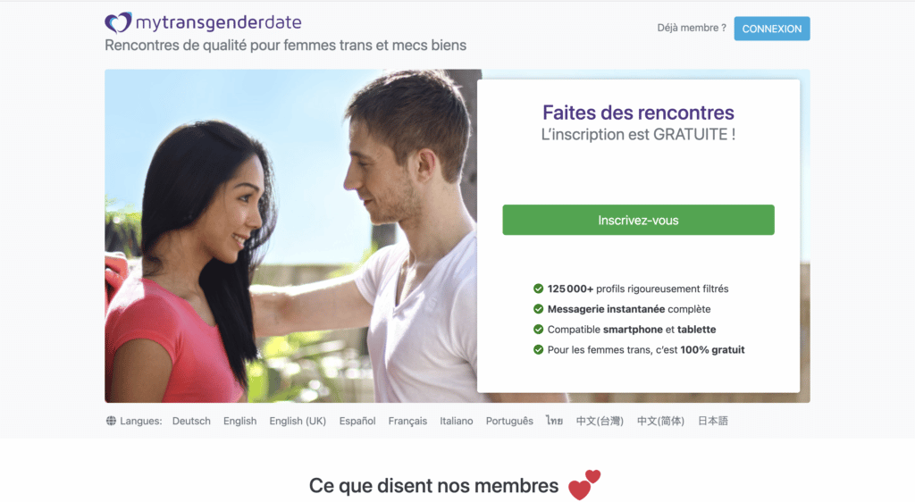
Task: Choose Español language link
Action: click(357, 421)
